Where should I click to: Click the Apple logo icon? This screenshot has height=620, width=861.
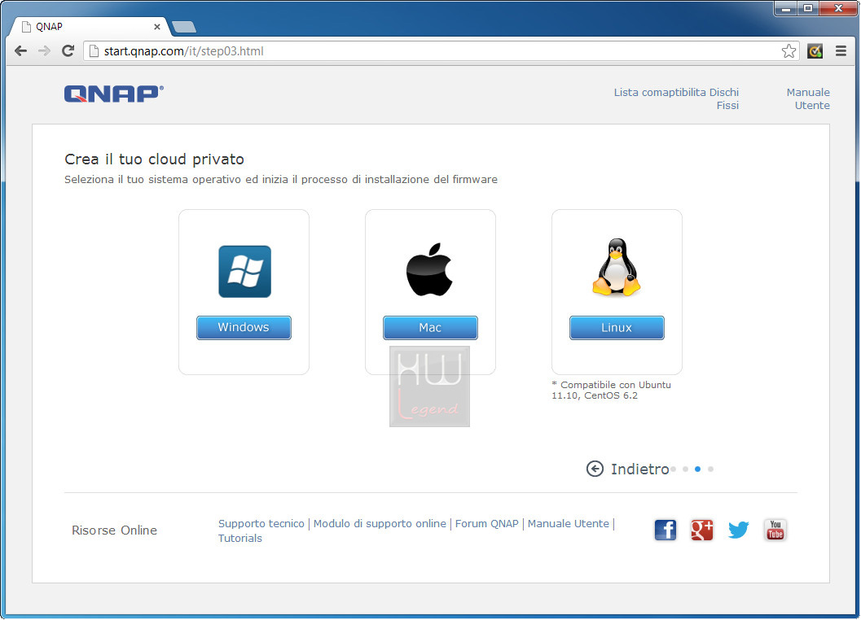(429, 269)
